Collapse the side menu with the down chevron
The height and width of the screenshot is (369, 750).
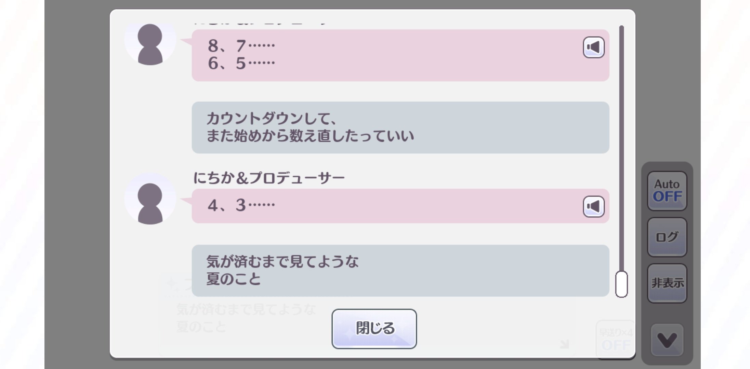667,340
